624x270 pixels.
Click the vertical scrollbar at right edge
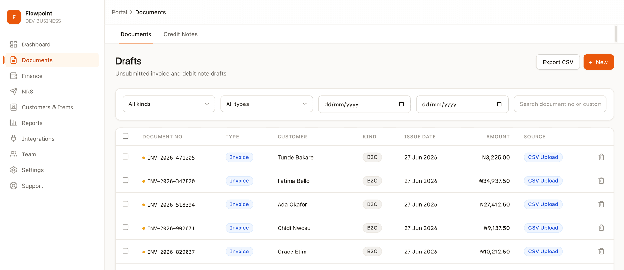(616, 34)
